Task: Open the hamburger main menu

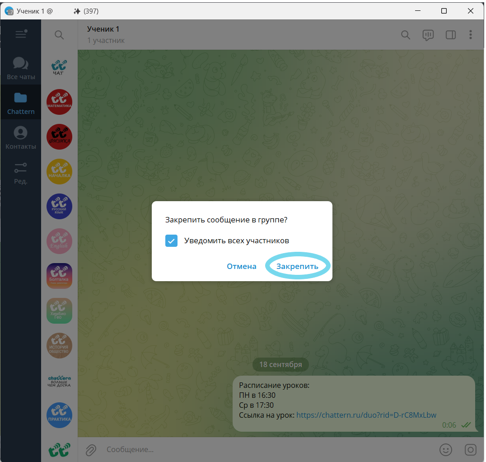Action: (x=21, y=34)
